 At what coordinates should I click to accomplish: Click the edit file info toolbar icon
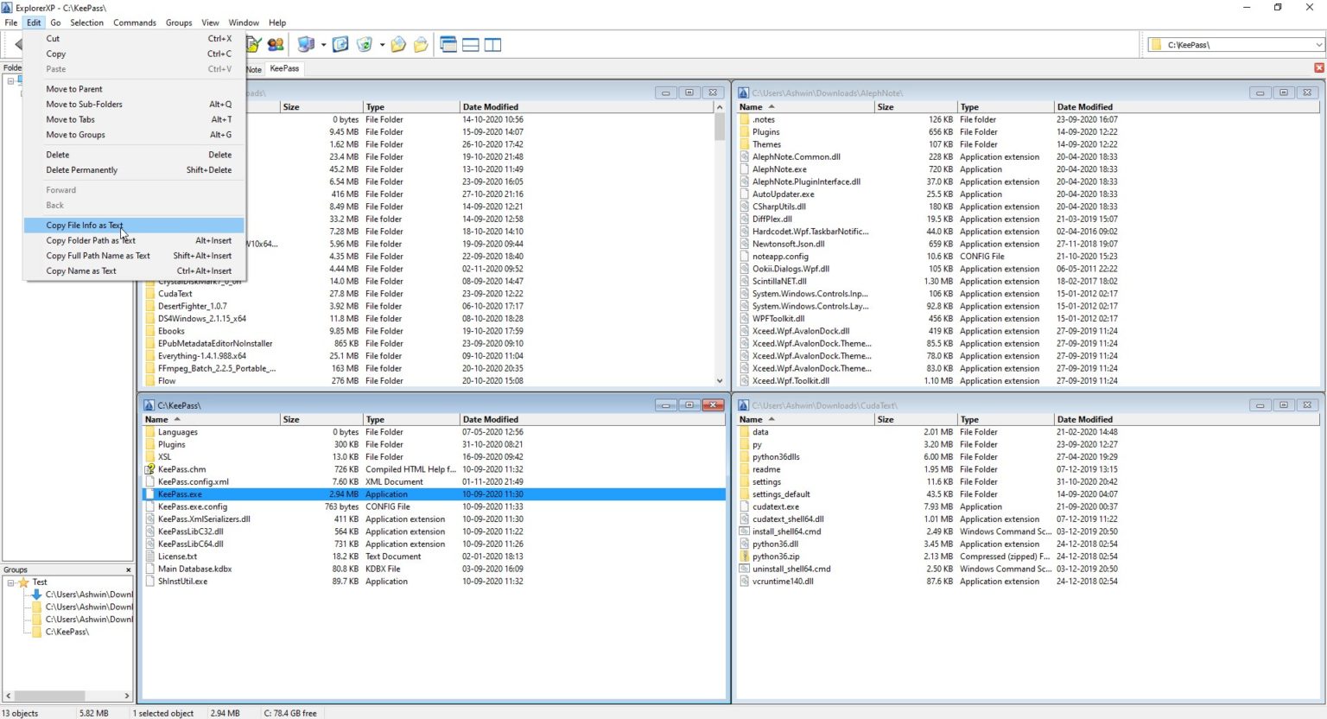coord(251,44)
